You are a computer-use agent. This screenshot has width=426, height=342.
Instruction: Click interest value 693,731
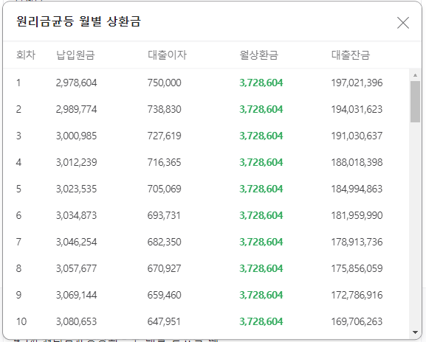coord(164,216)
